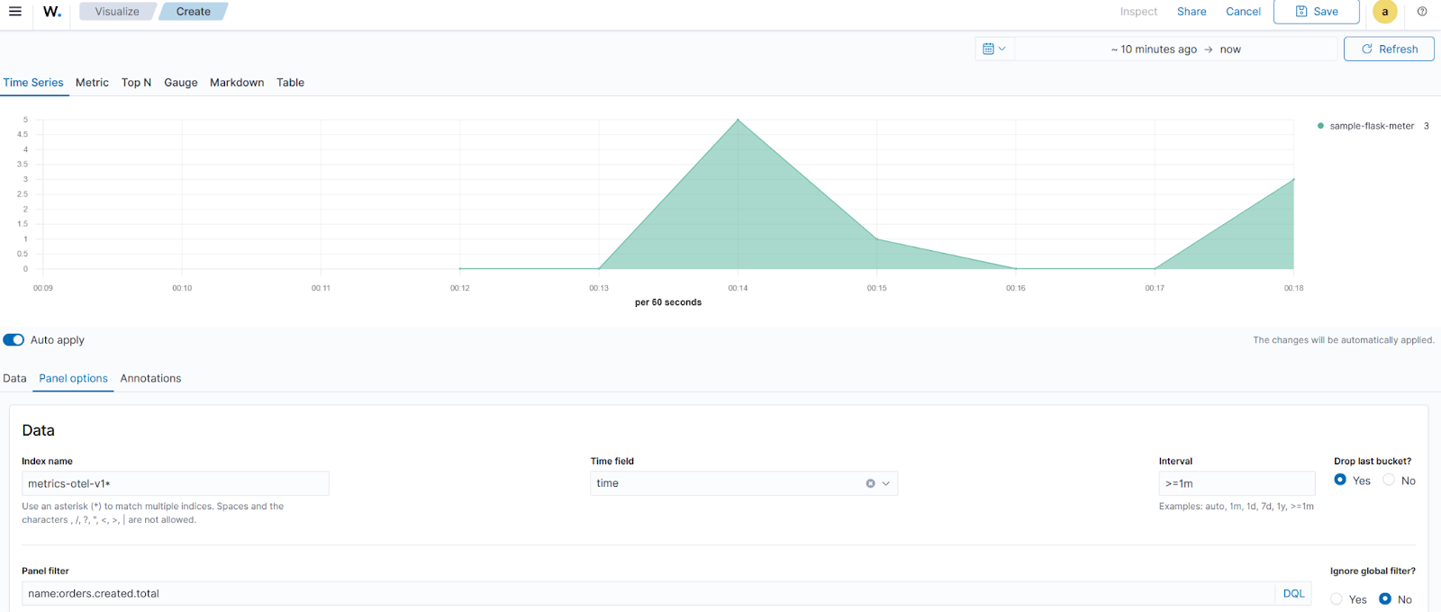Select No for Drop last bucket
The width and height of the screenshot is (1441, 612).
(1389, 481)
